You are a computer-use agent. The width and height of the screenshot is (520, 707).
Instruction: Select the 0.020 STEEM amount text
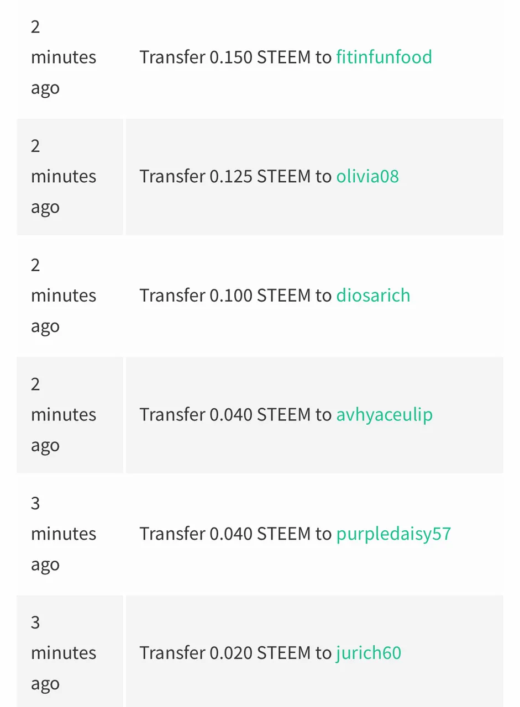[260, 653]
